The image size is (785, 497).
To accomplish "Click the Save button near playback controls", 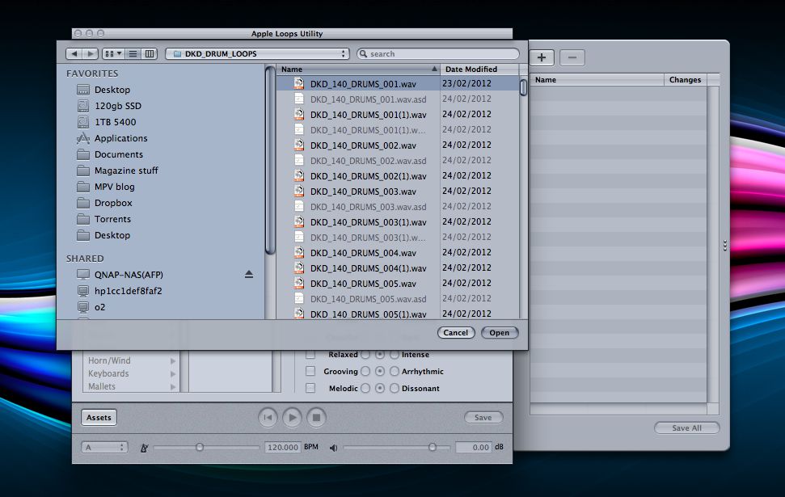I will click(x=483, y=418).
